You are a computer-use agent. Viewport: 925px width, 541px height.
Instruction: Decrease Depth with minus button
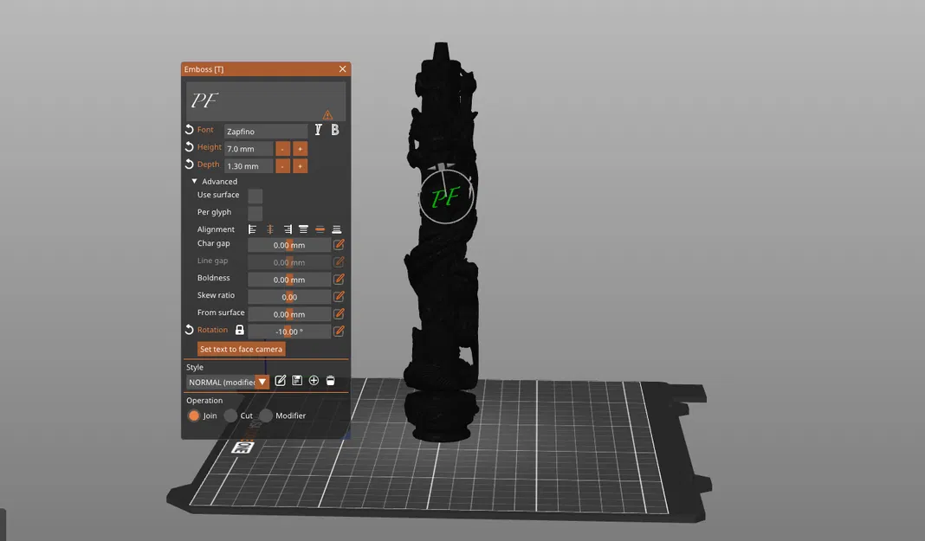pyautogui.click(x=282, y=166)
